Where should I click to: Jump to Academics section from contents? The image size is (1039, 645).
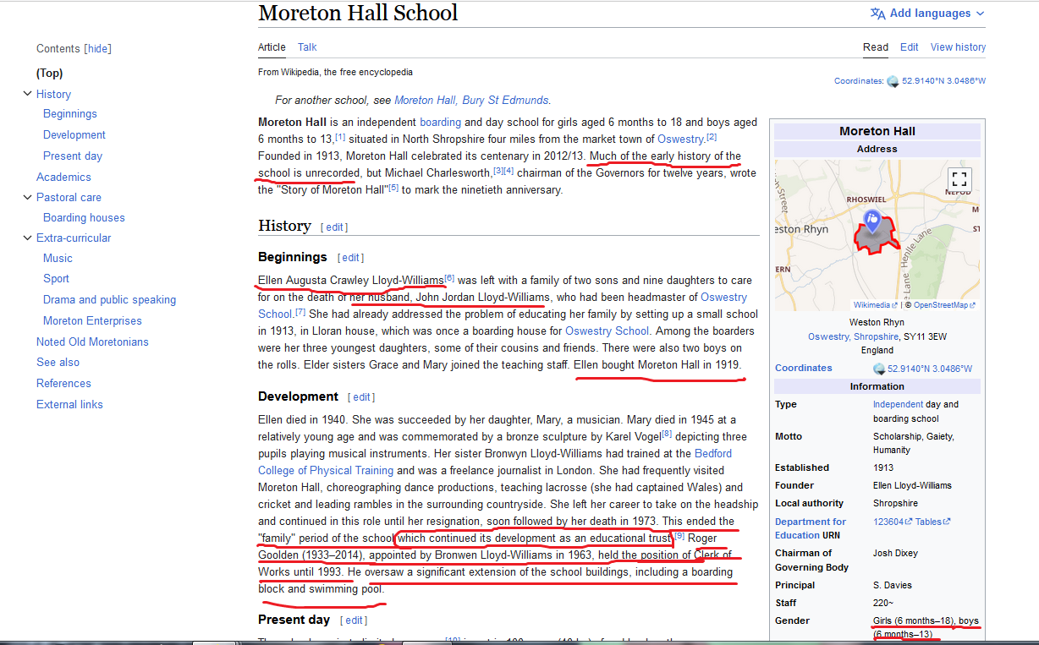coord(63,178)
